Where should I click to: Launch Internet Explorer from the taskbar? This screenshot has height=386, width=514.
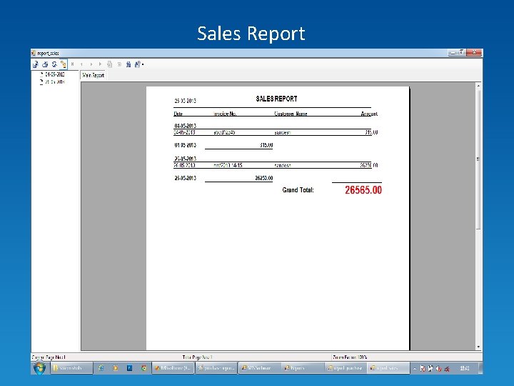pyautogui.click(x=101, y=368)
